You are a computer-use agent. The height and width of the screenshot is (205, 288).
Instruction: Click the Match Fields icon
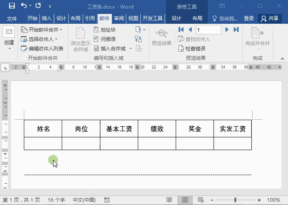pyautogui.click(x=138, y=39)
